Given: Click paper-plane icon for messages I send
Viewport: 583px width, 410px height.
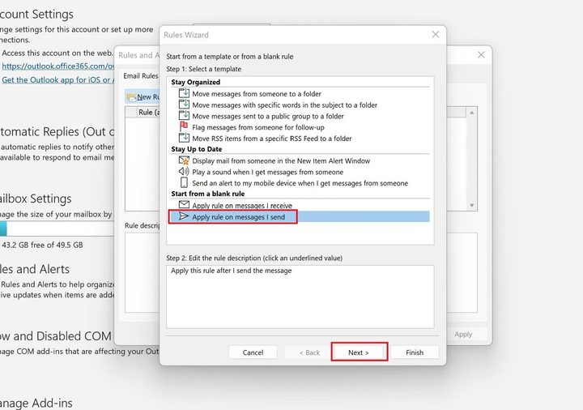Looking at the screenshot, I should pos(184,217).
